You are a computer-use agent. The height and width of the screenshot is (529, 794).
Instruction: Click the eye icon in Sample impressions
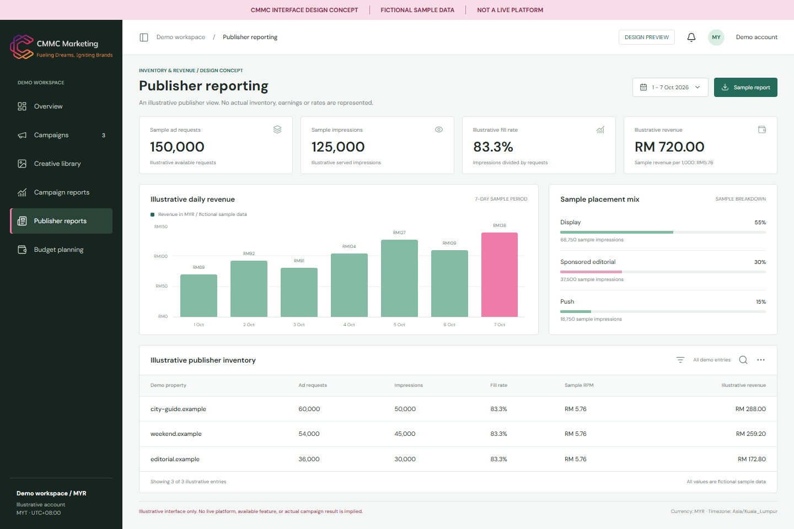point(439,129)
